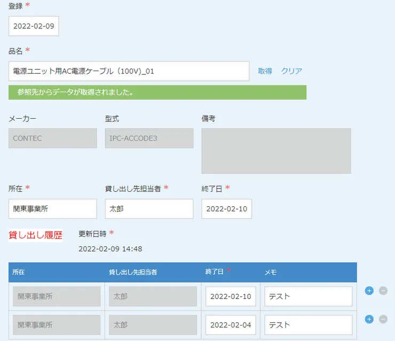Click the disabled 型式 field showing IPC-ACCODE3
The height and width of the screenshot is (341, 395).
coord(149,138)
